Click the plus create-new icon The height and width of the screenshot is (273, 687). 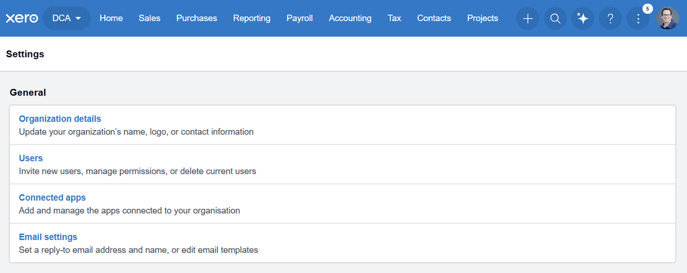coord(527,18)
